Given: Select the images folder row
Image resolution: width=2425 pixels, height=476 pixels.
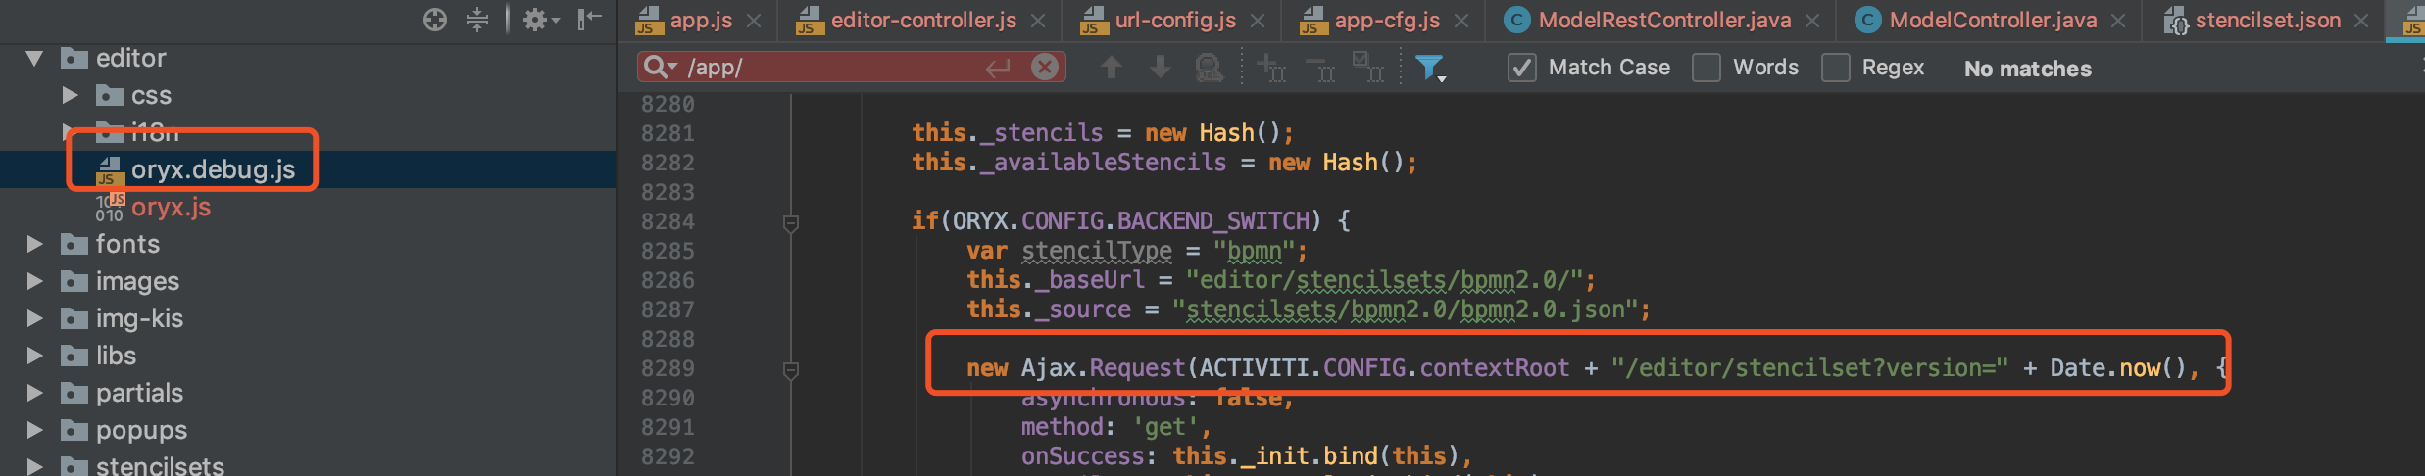Looking at the screenshot, I should coord(308,281).
